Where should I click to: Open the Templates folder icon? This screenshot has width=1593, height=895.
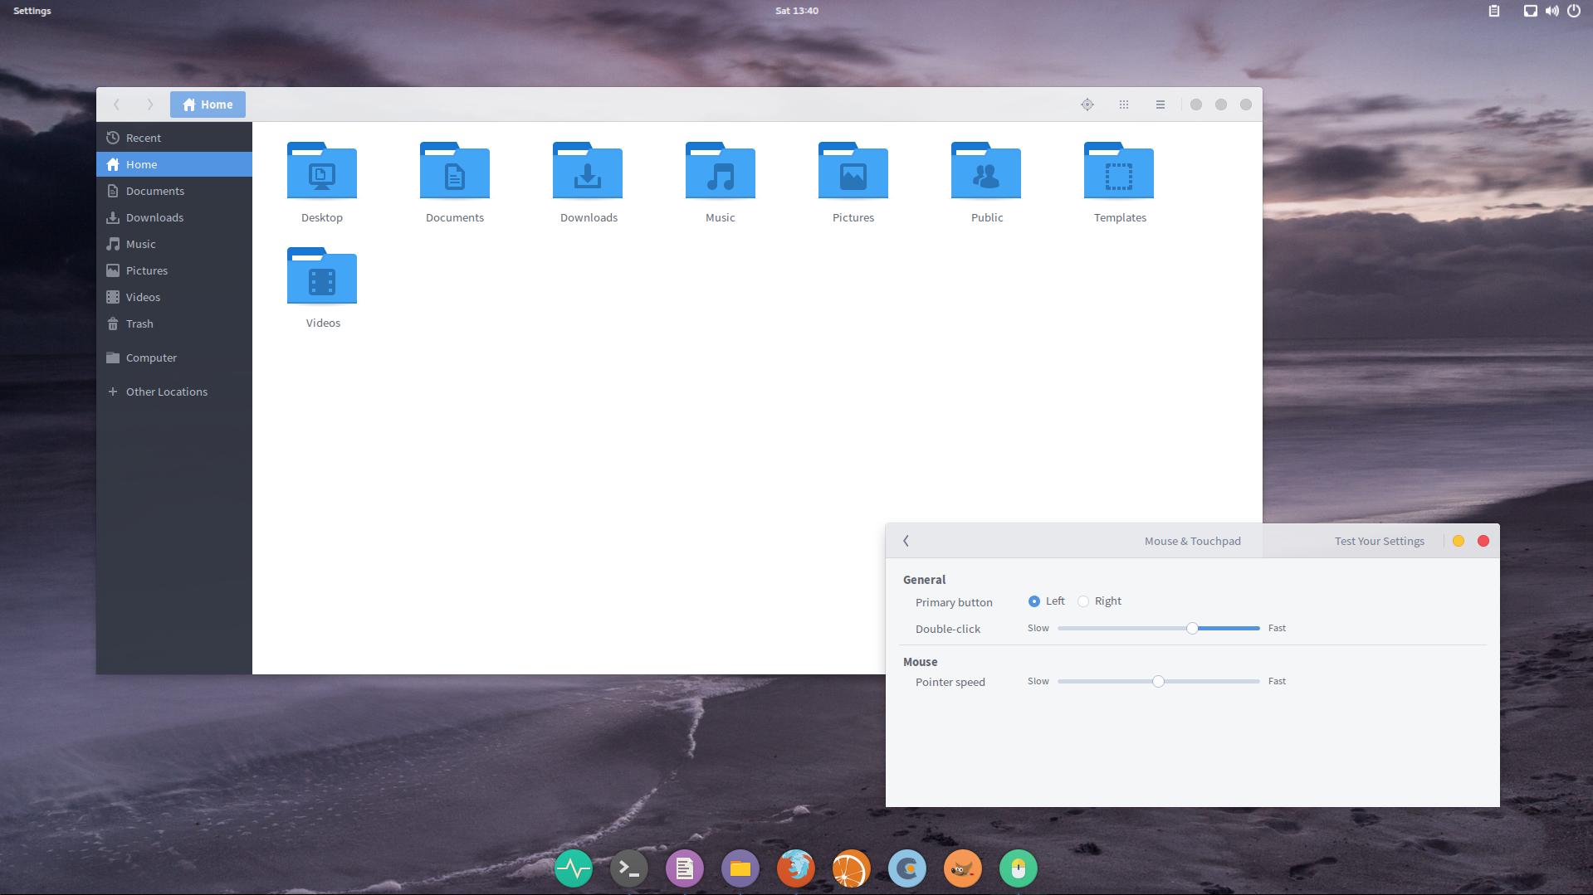tap(1119, 171)
